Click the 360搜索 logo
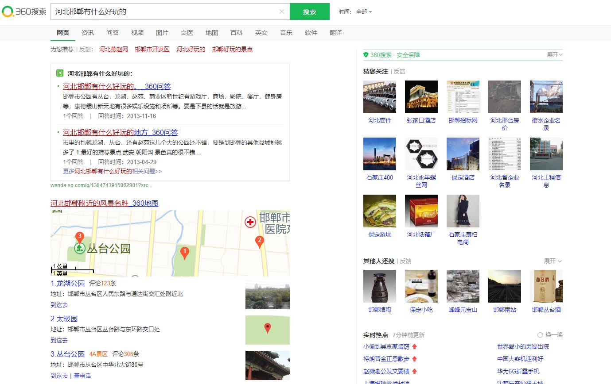The width and height of the screenshot is (611, 384). tap(24, 12)
